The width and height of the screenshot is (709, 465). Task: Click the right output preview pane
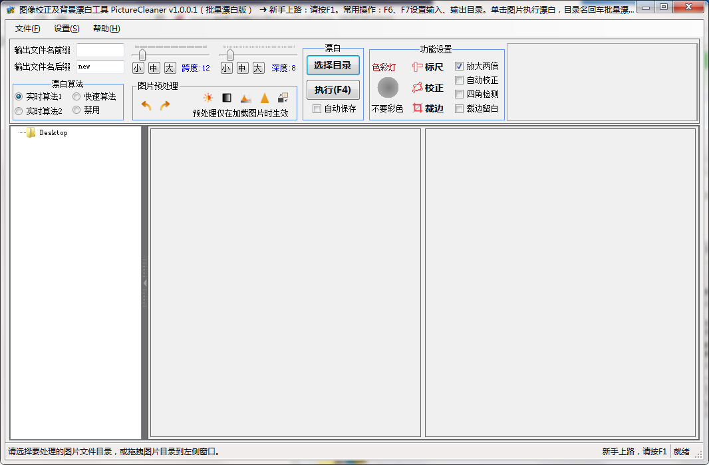pyautogui.click(x=560, y=283)
